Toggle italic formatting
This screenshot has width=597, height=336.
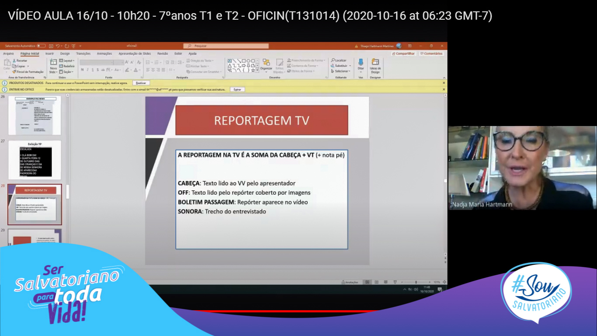click(87, 70)
